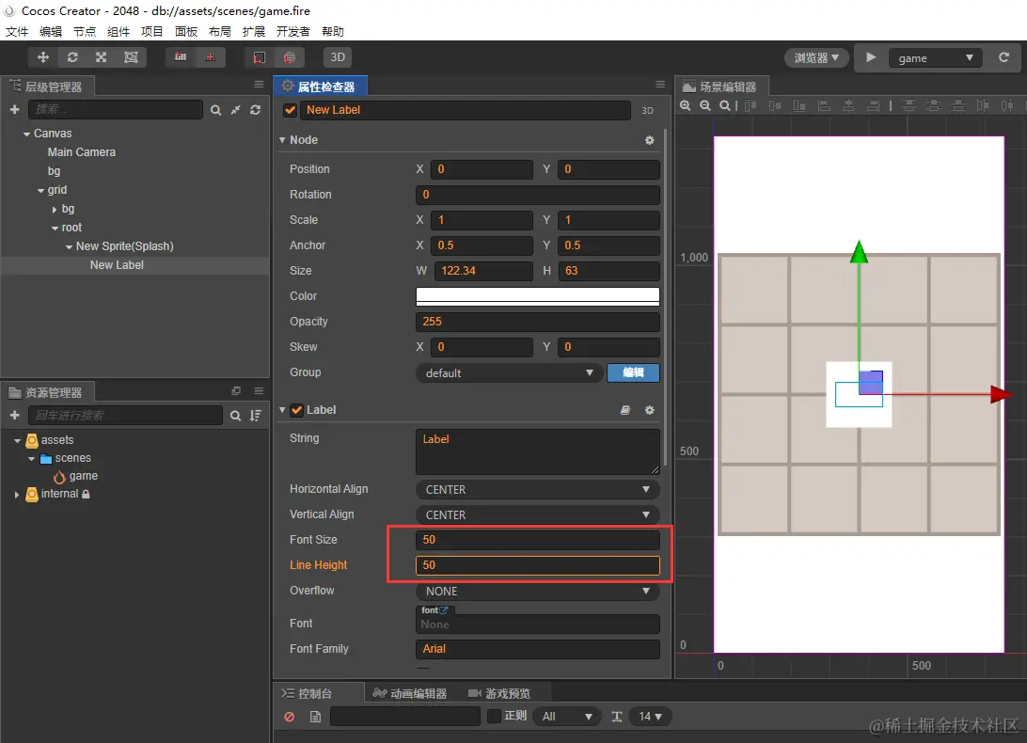Open the Horizontal Align dropdown
This screenshot has height=743, width=1027.
[x=537, y=489]
